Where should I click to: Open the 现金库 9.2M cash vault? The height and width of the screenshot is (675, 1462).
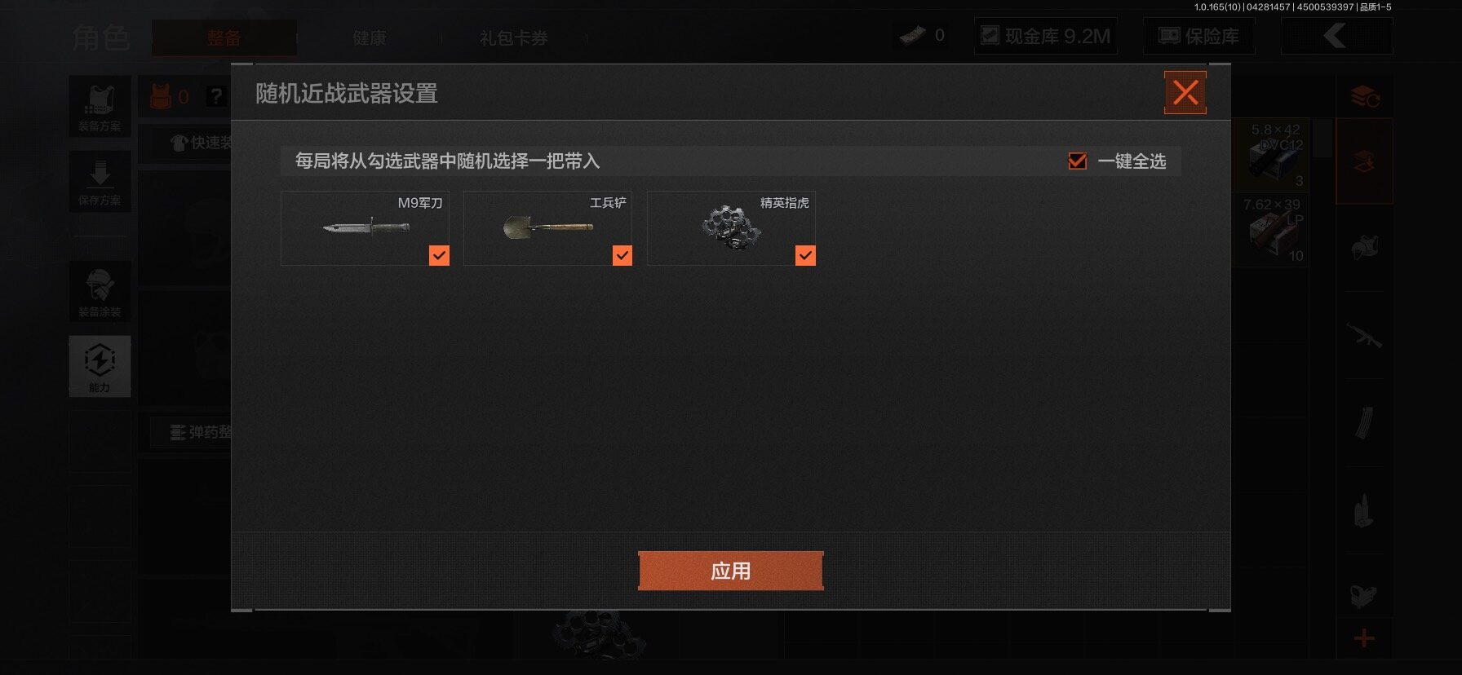[1046, 36]
